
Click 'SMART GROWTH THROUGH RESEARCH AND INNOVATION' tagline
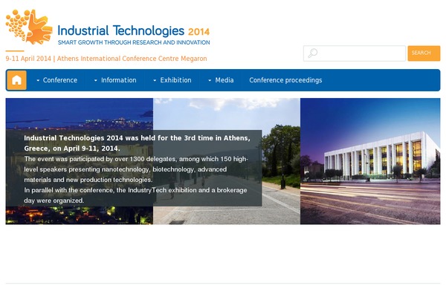134,42
